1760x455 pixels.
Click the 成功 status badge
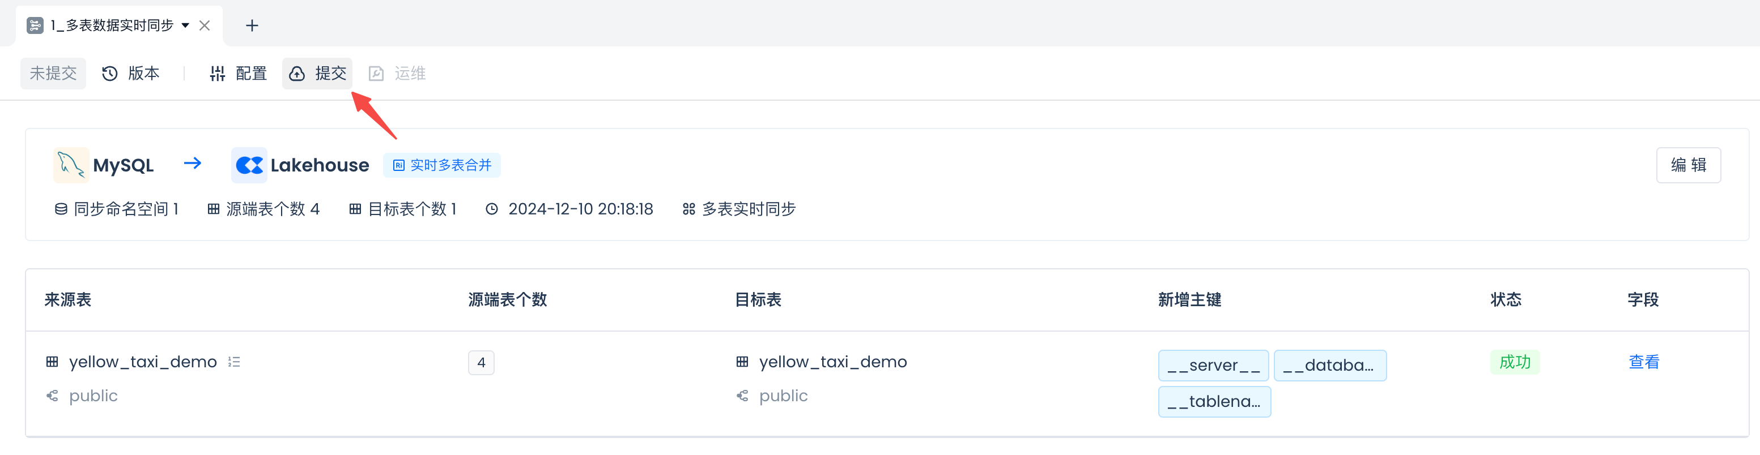click(x=1514, y=362)
